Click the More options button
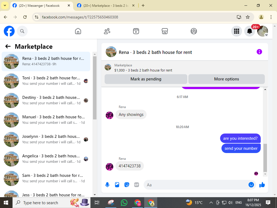Viewport: 277px width, 208px height. [227, 79]
